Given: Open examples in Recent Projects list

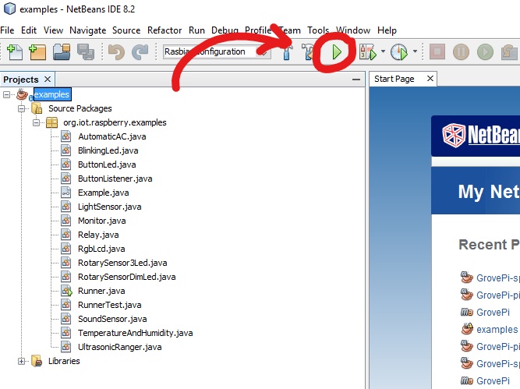Looking at the screenshot, I should tap(497, 330).
